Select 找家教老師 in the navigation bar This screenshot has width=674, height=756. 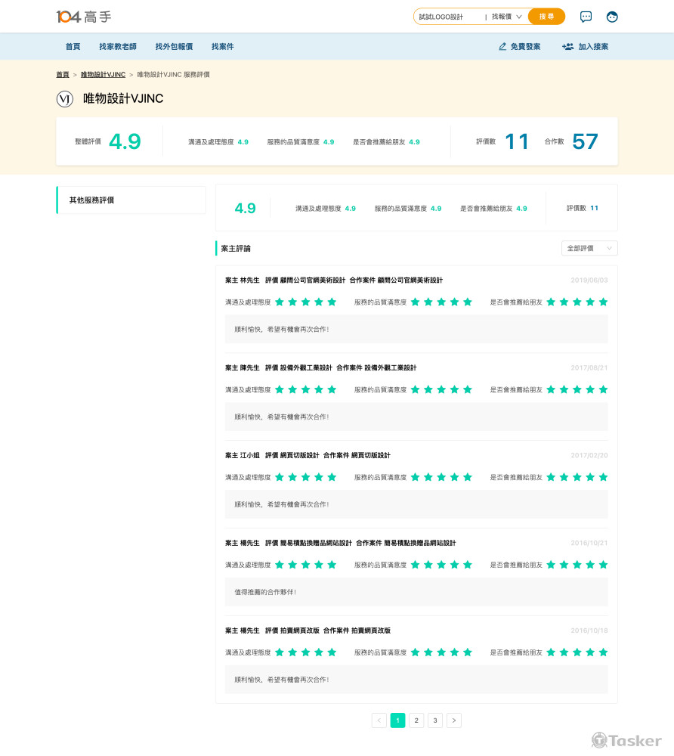118,47
